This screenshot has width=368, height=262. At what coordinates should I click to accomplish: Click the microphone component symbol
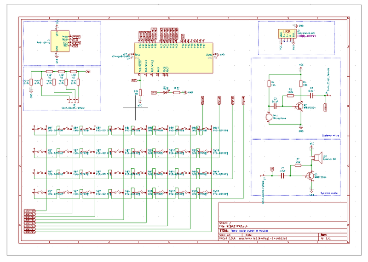pyautogui.click(x=268, y=117)
